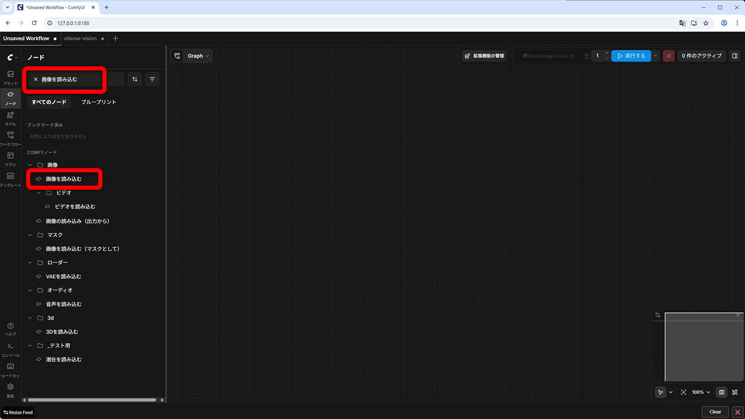
Task: Open the テンプレート (Templates) sidebar panel
Action: [10, 179]
